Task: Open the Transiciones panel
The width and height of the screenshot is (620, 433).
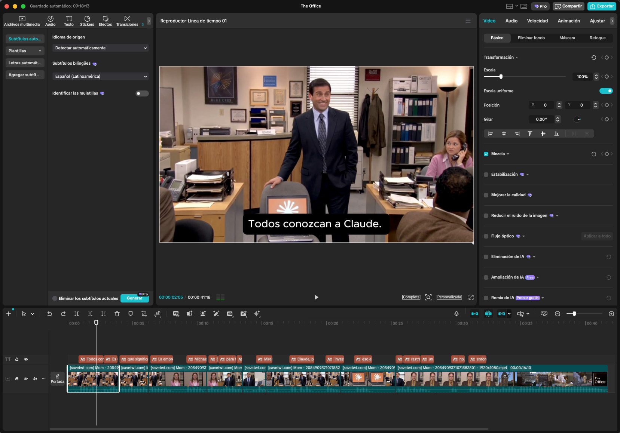Action: click(127, 21)
